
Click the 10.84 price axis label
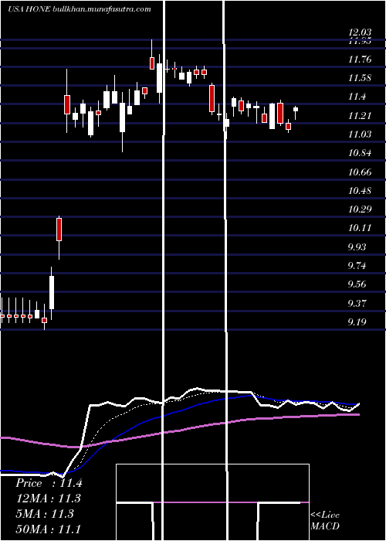[360, 153]
